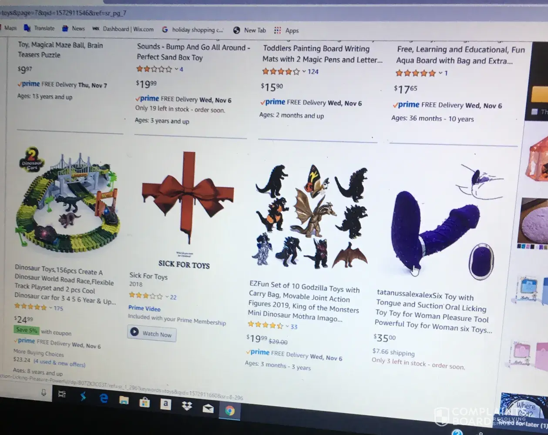Viewport: 548px width, 435px height.
Task: Open Microsoft Store from the taskbar
Action: (x=145, y=402)
